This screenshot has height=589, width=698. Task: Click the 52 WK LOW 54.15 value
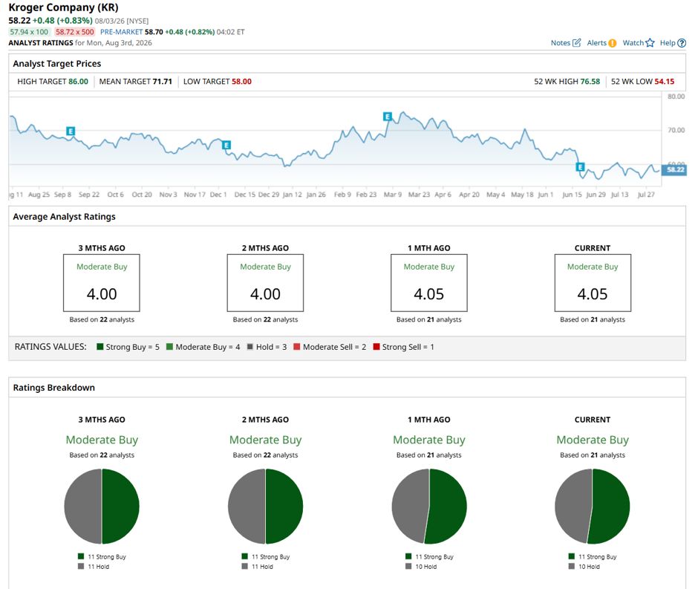(664, 82)
